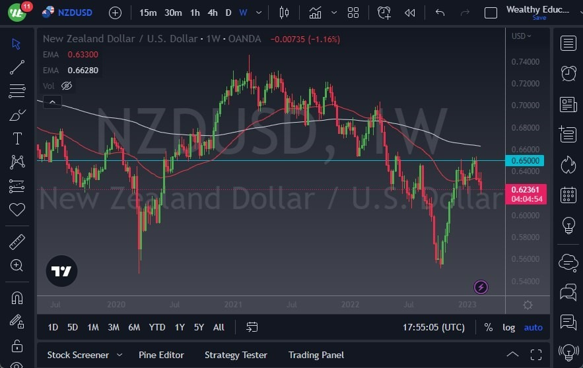Toggle percent scale mode
This screenshot has width=583, height=368.
pyautogui.click(x=488, y=327)
